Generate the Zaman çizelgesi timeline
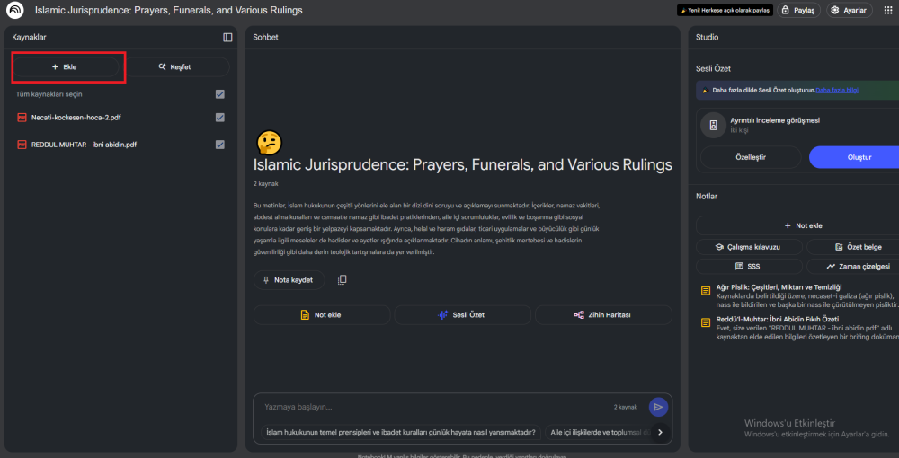This screenshot has width=899, height=458. tap(853, 267)
